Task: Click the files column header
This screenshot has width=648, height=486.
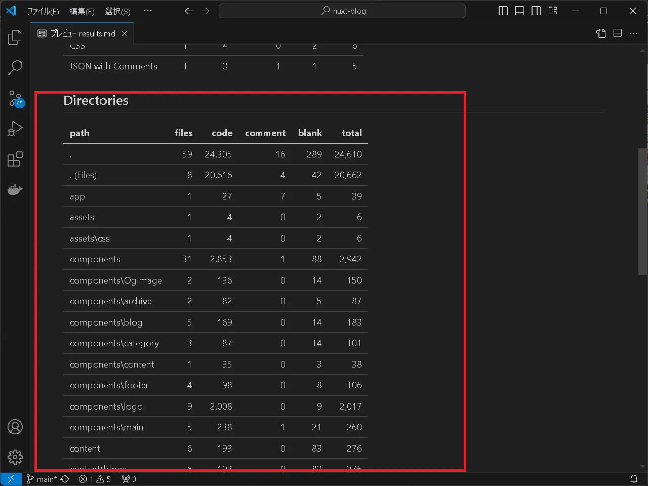Action: click(183, 133)
